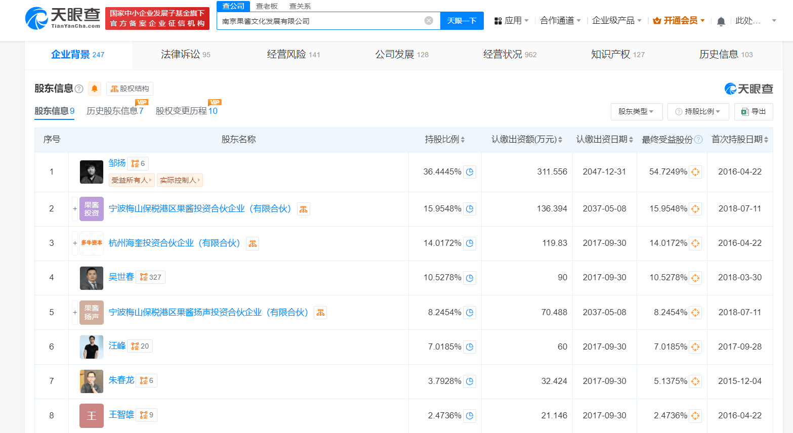793x433 pixels.
Task: Click the 股权结构 button
Action: tap(130, 89)
